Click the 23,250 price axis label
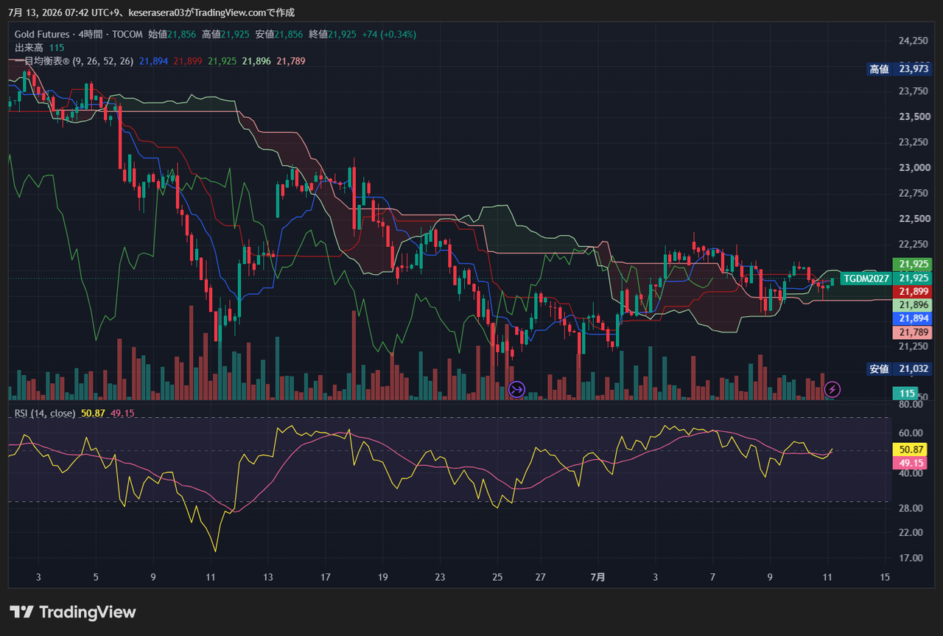943x636 pixels. [x=914, y=142]
